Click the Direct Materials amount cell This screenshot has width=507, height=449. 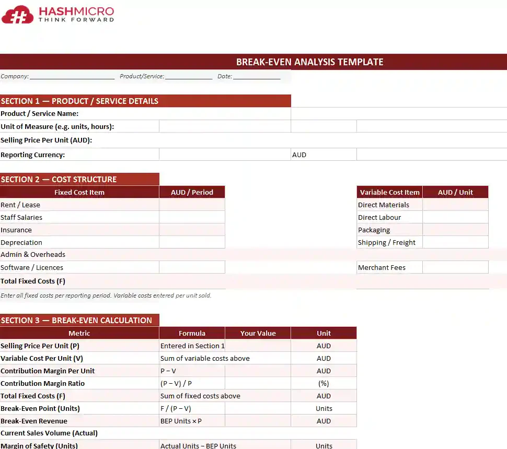coord(455,205)
